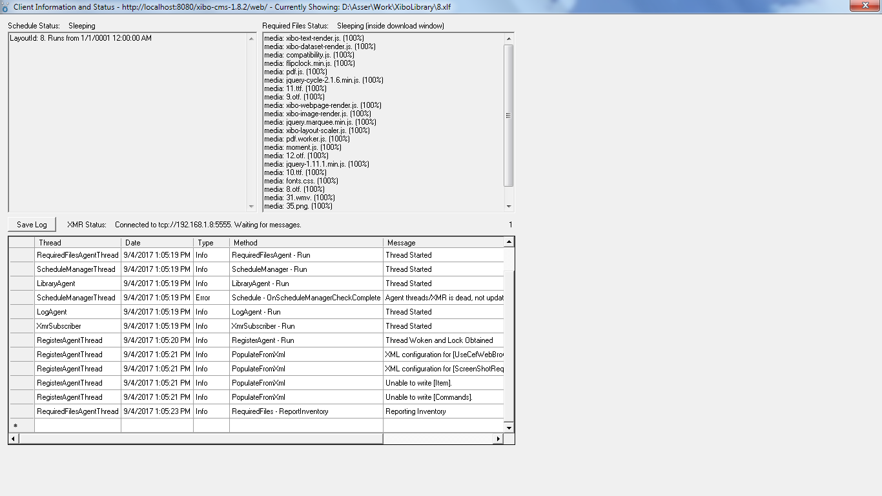
Task: Click the schedule status box up arrow
Action: 251,38
